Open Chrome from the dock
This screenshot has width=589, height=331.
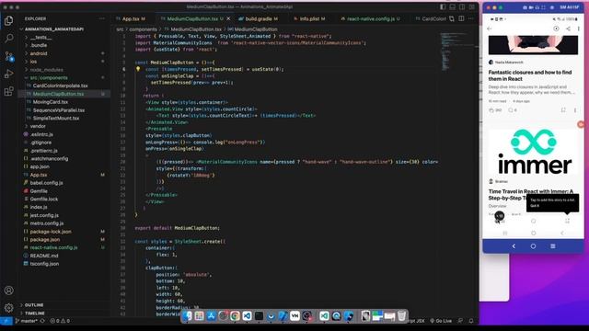pos(235,316)
